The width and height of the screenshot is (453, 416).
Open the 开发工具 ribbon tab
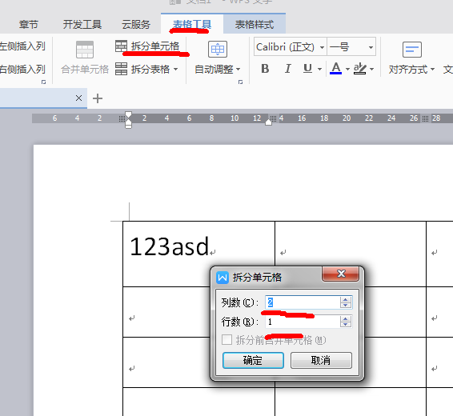coord(82,25)
